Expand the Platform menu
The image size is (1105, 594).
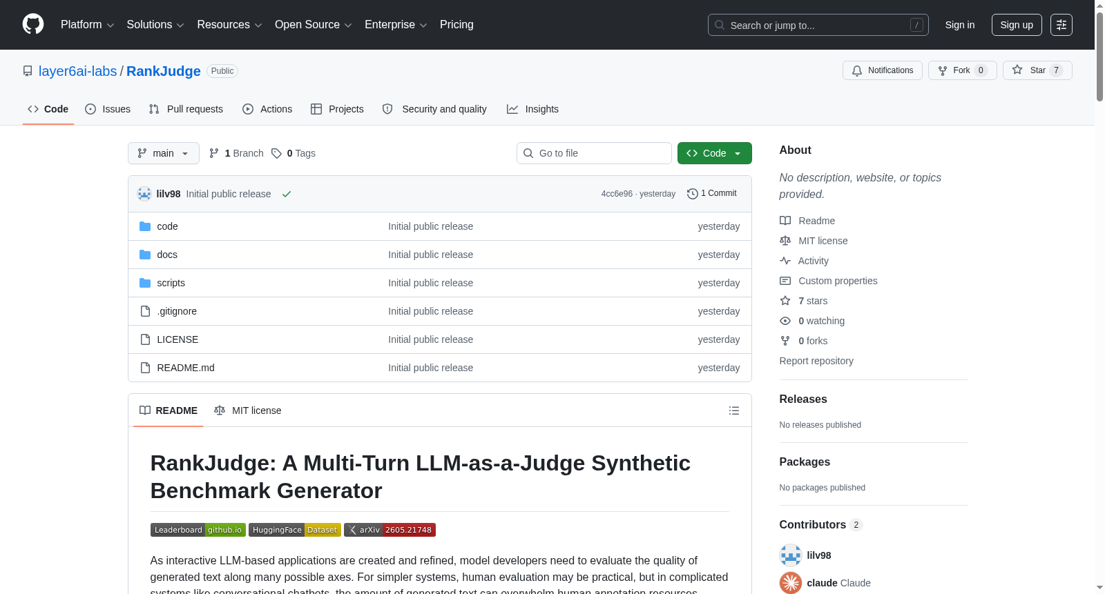click(x=88, y=25)
